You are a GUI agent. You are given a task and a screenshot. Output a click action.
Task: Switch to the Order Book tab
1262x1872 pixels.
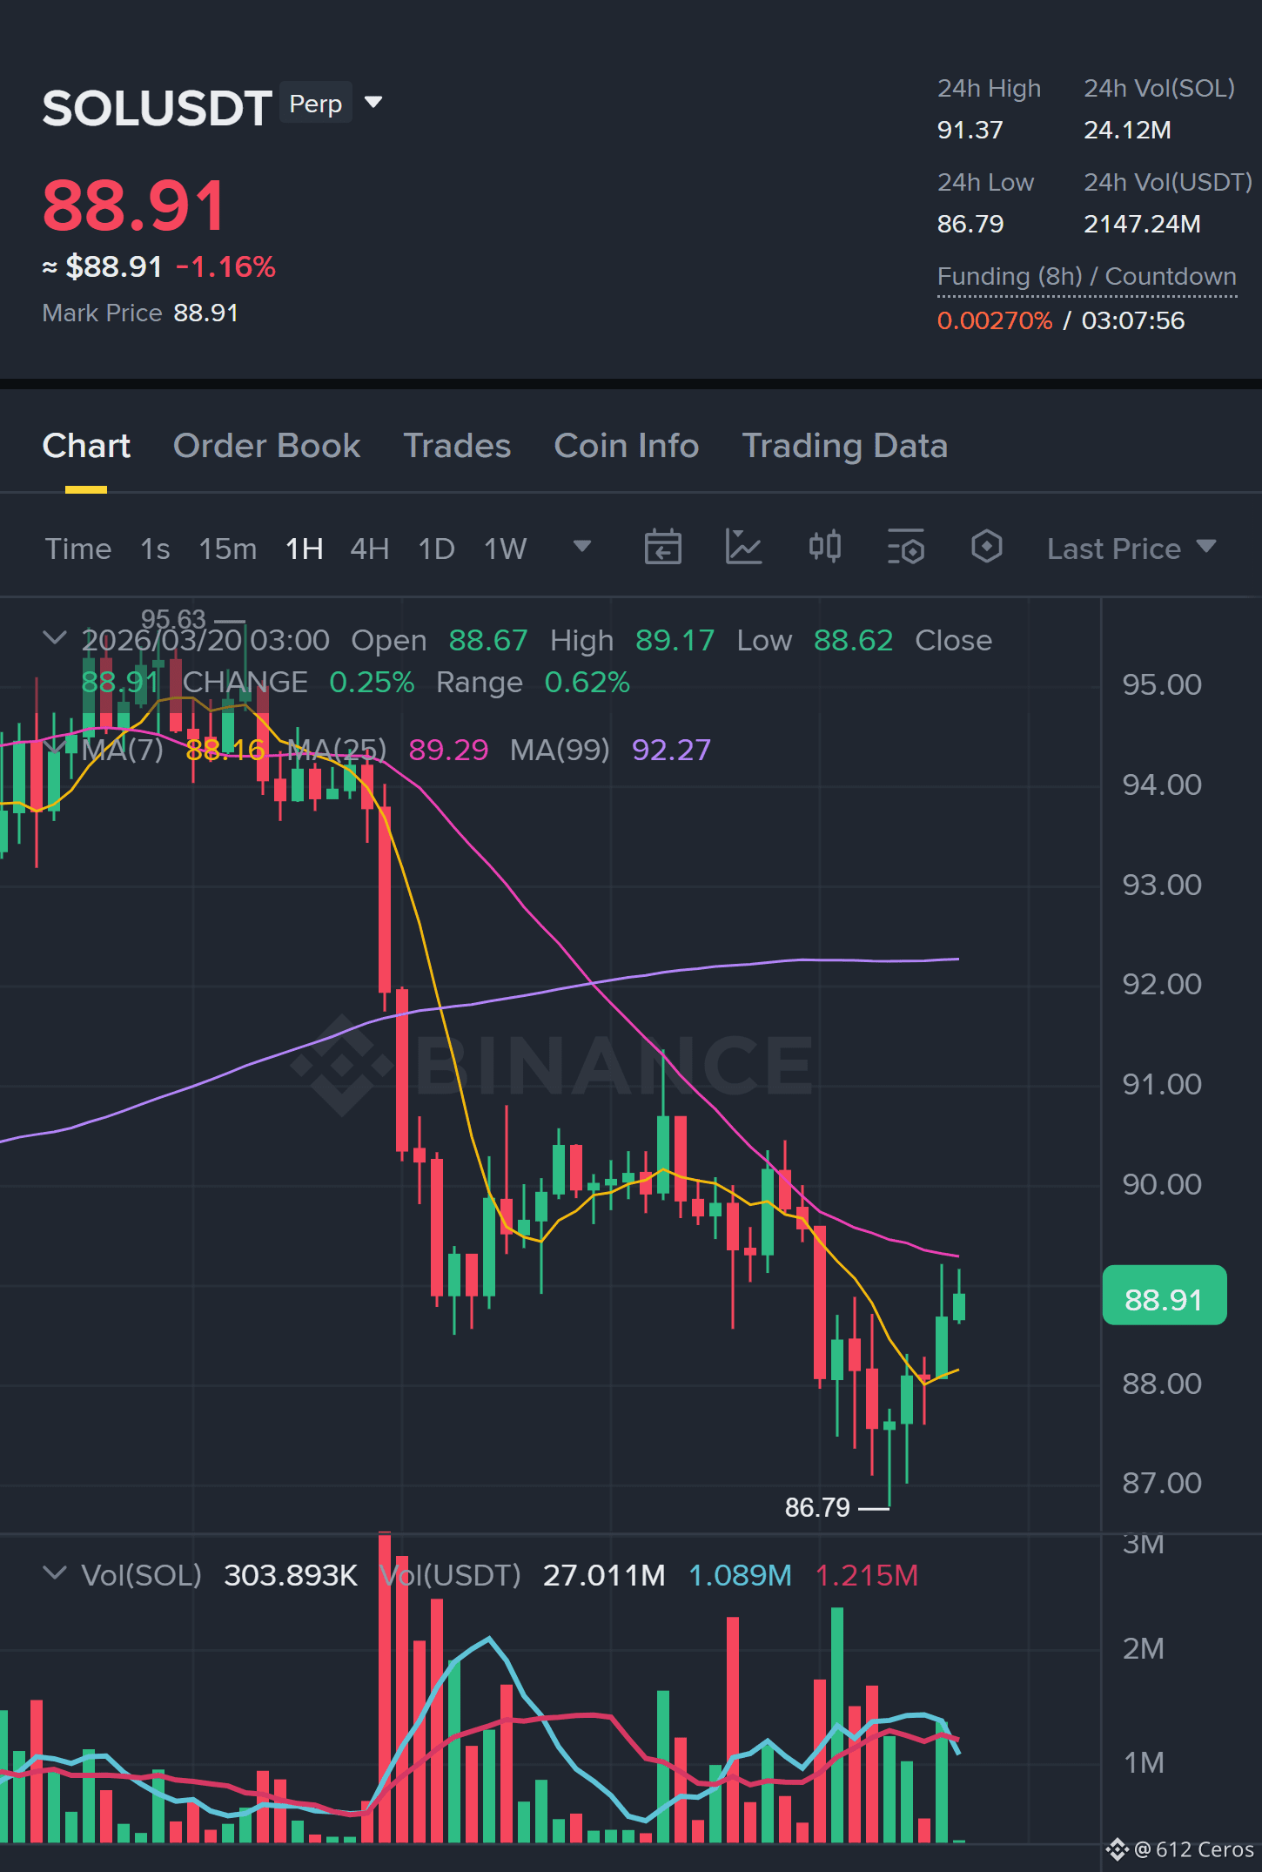pyautogui.click(x=267, y=446)
